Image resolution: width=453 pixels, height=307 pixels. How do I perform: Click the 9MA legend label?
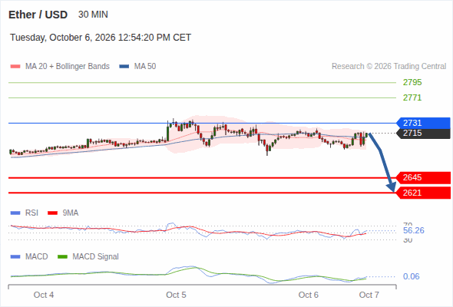coord(71,213)
